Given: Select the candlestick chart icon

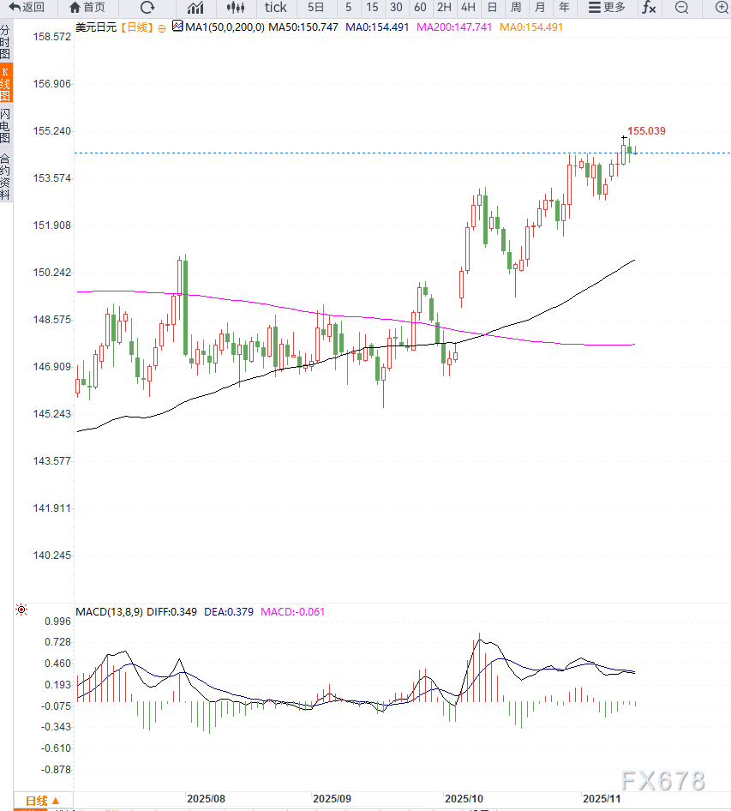Looking at the screenshot, I should click(x=235, y=7).
